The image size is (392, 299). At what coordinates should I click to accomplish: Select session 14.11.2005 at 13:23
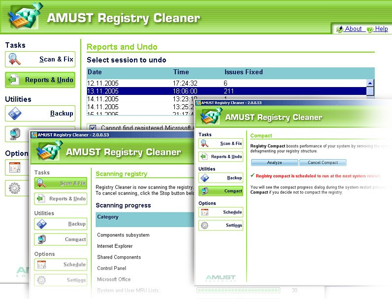[141, 99]
